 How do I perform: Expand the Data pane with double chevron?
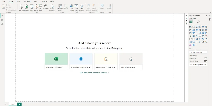click(210, 16)
